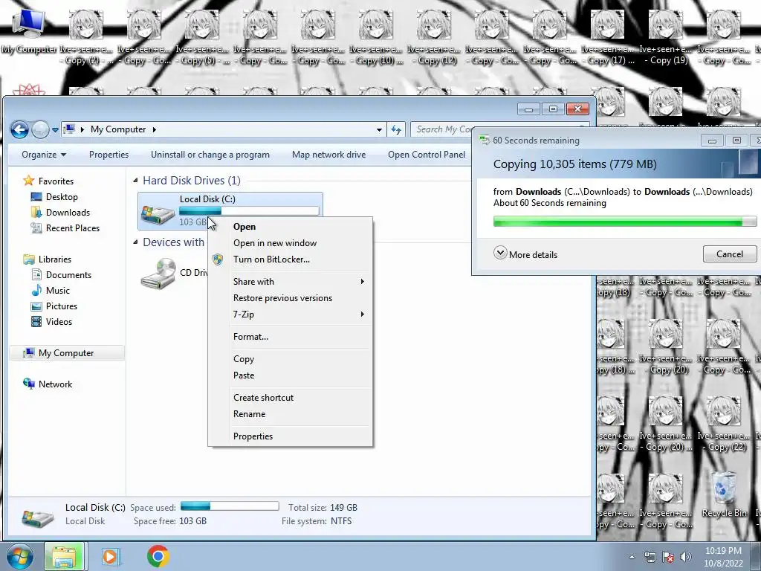Open the Windows Start orb
Viewport: 761px width, 571px height.
click(19, 556)
